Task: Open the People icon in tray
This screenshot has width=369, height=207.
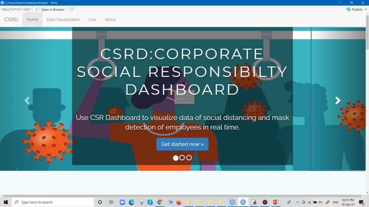Action: point(289,202)
